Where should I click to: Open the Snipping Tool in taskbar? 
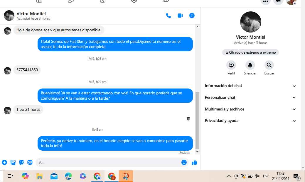click(x=126, y=176)
